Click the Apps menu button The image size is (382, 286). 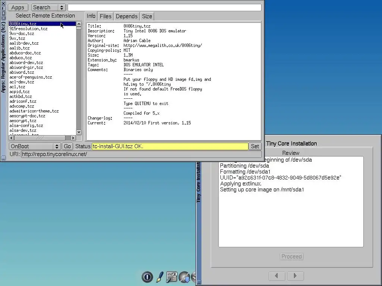click(x=18, y=7)
